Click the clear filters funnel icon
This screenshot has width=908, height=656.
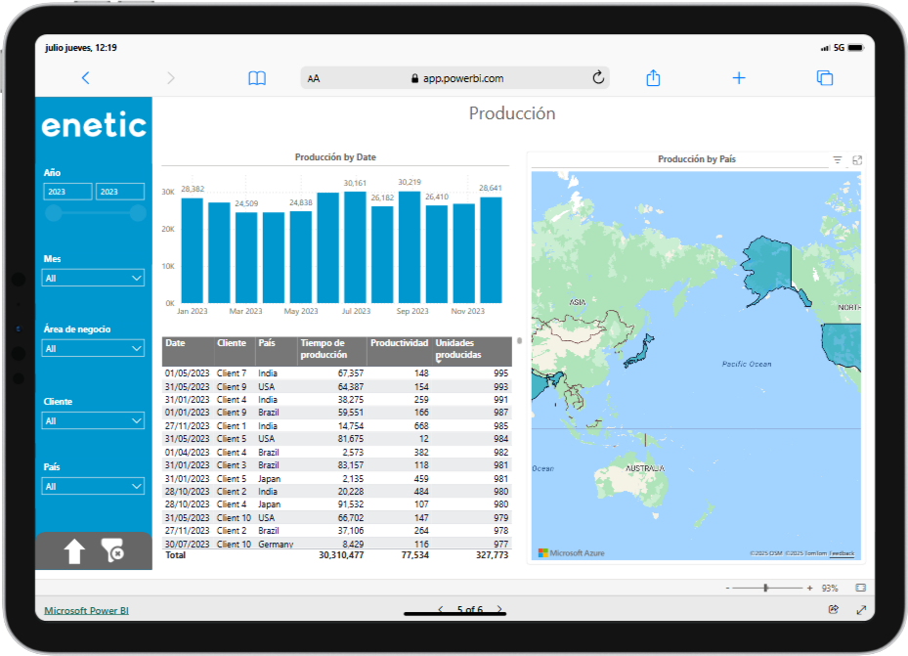(x=112, y=550)
